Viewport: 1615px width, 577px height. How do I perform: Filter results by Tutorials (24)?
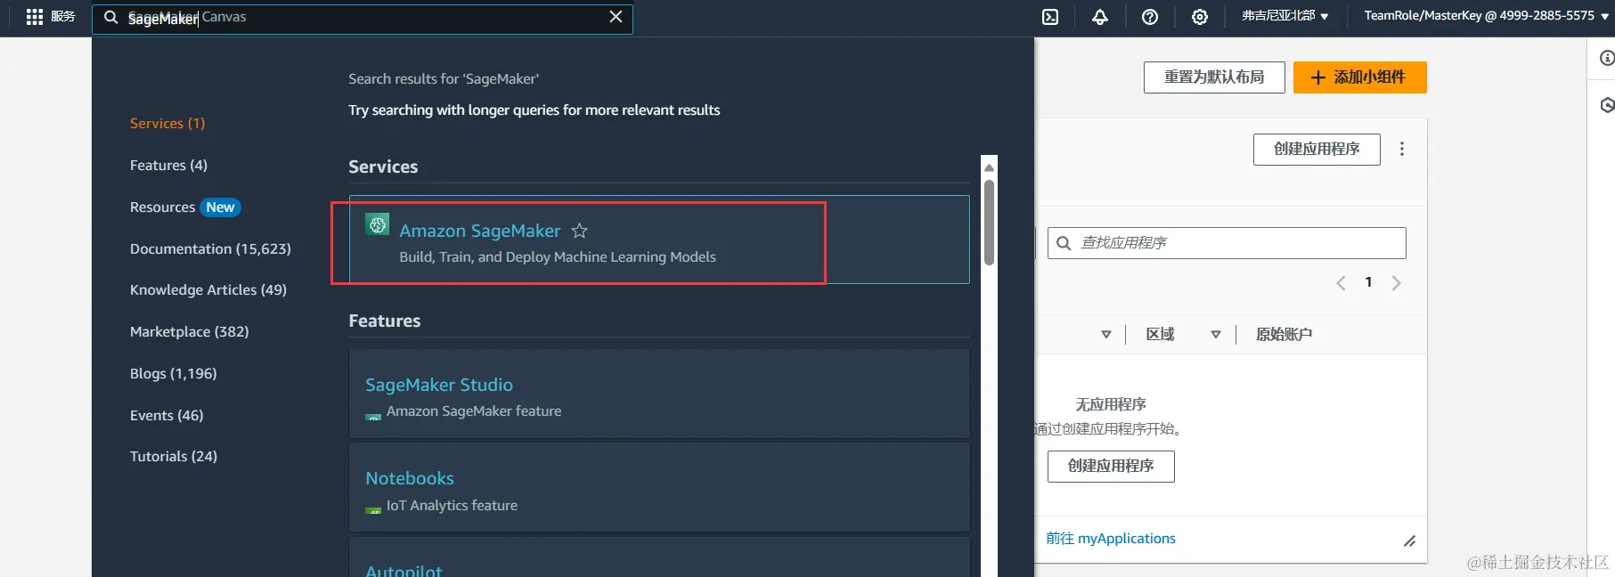174,456
